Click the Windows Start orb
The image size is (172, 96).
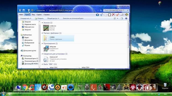pyautogui.click(x=3, y=94)
